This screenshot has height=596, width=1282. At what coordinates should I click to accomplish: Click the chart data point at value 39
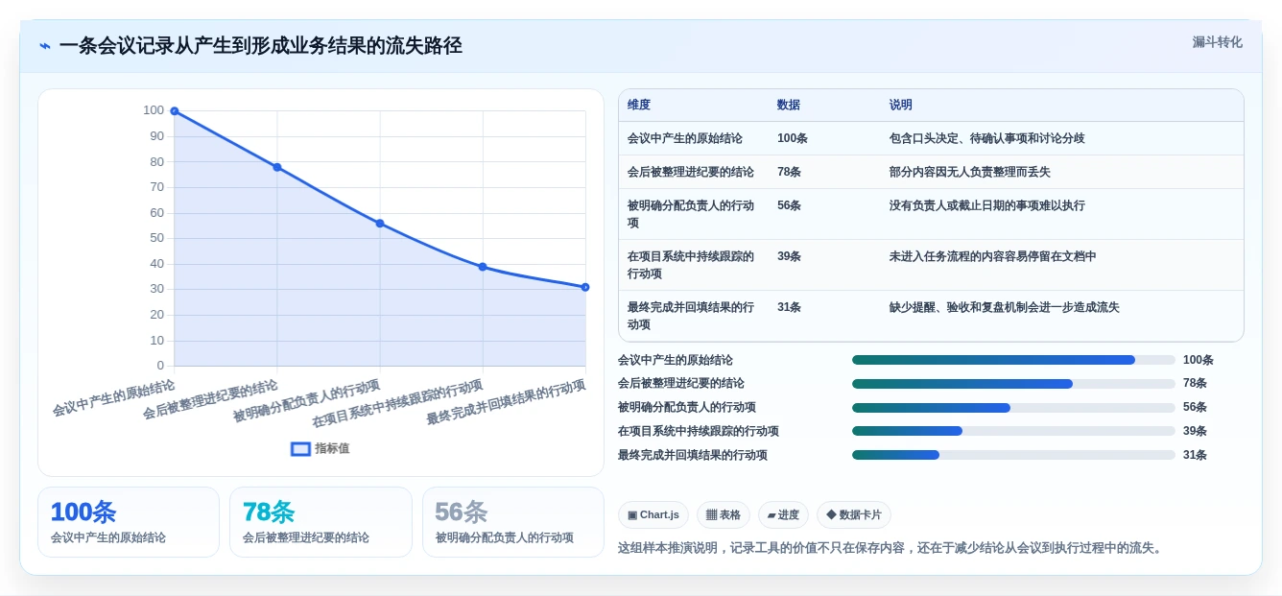pyautogui.click(x=483, y=267)
